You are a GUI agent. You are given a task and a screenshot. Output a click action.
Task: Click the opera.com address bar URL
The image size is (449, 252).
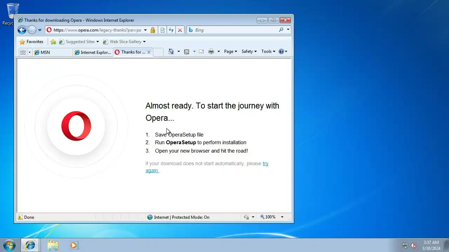(97, 30)
